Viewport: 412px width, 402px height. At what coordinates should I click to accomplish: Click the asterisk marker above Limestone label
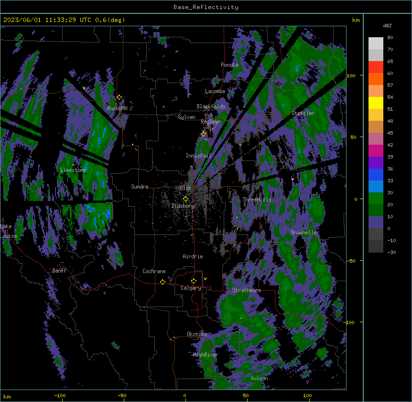click(x=73, y=165)
